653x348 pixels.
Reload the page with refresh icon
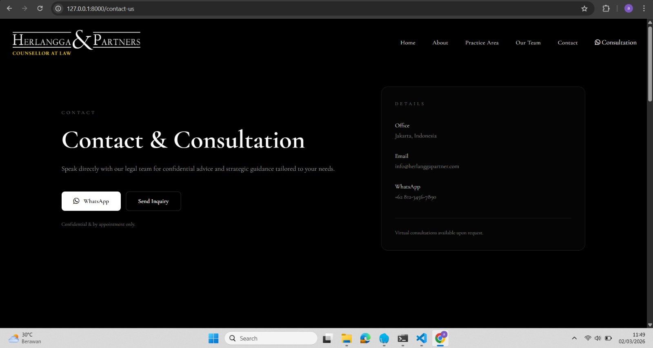click(x=40, y=9)
